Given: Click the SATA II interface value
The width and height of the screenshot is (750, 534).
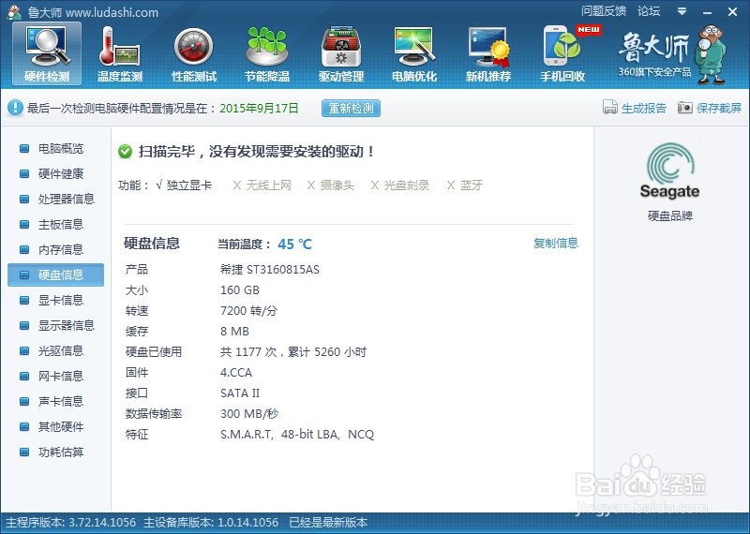Looking at the screenshot, I should 240,393.
